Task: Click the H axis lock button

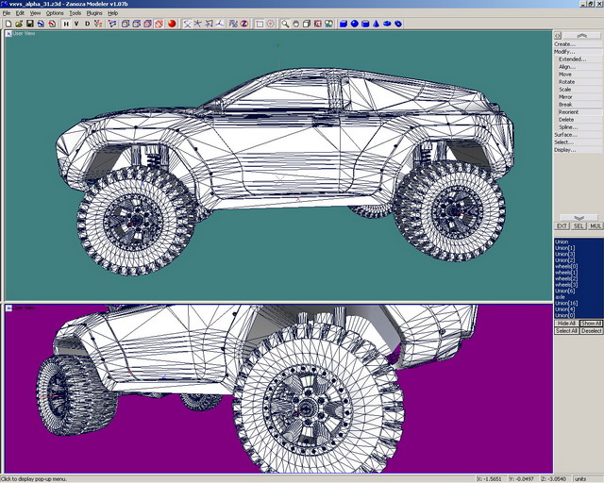Action: 66,24
